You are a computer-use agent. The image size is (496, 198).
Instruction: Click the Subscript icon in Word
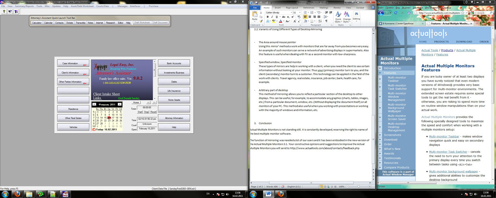tap(288, 17)
